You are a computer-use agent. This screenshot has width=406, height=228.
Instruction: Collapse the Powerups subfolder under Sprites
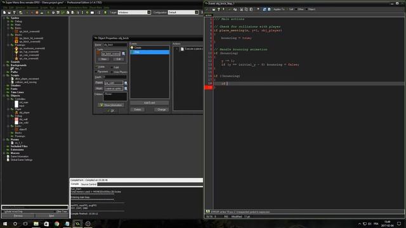8,45
